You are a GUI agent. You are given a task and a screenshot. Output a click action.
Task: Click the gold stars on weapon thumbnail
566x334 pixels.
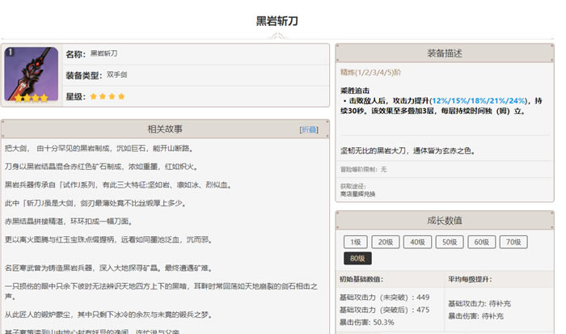coord(32,99)
